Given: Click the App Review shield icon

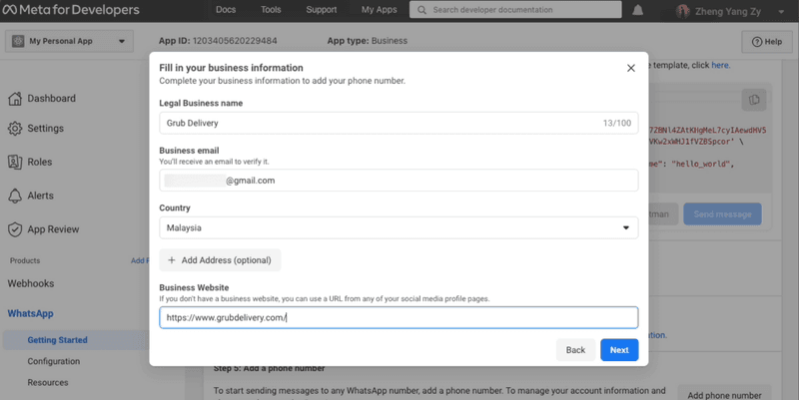Looking at the screenshot, I should pos(15,229).
